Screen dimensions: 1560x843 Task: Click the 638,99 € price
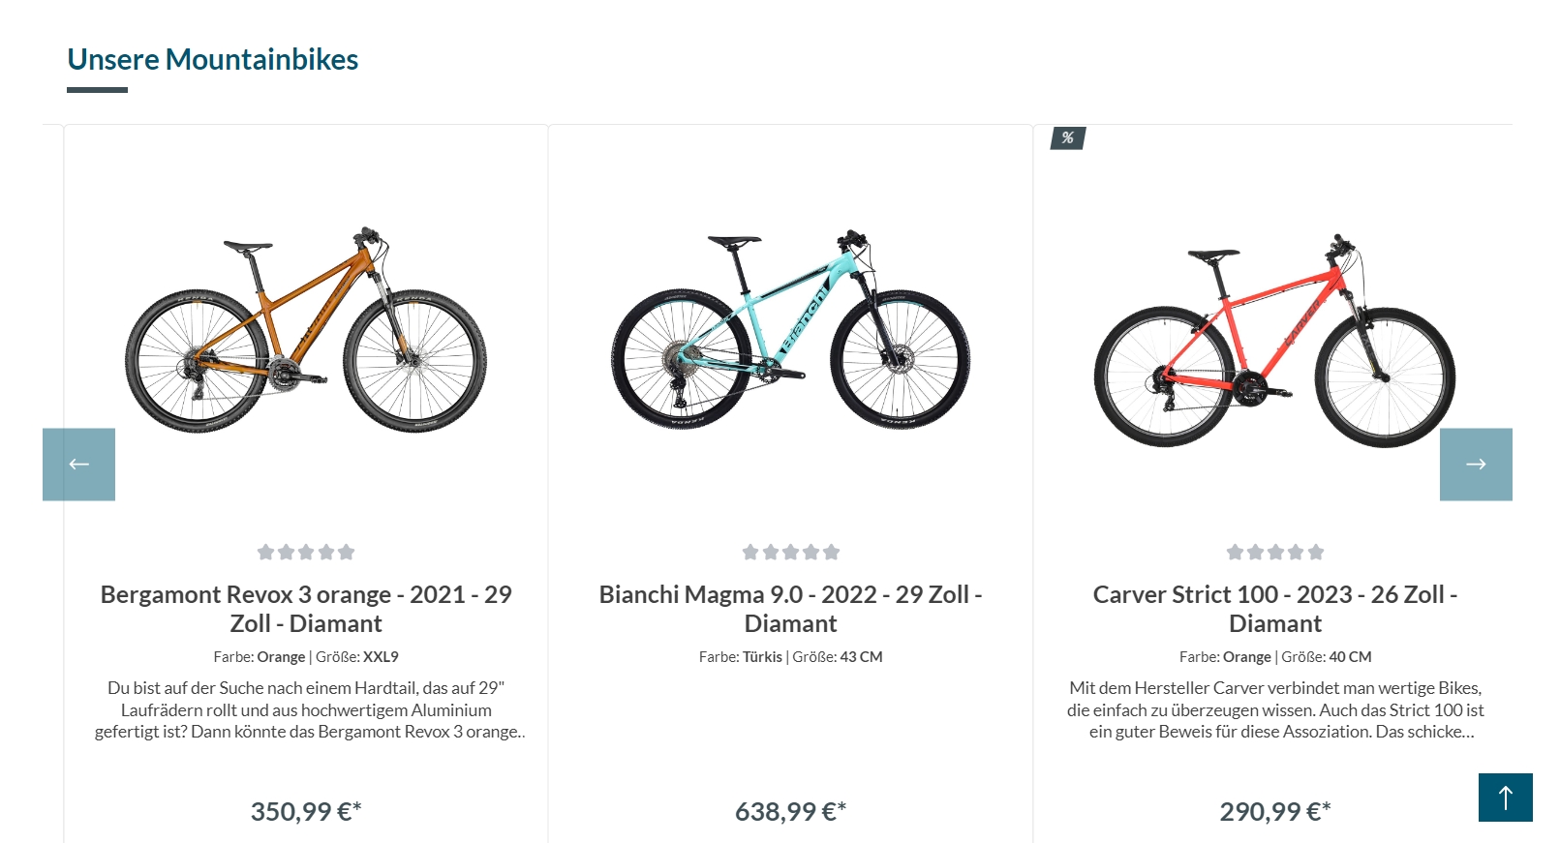point(790,811)
